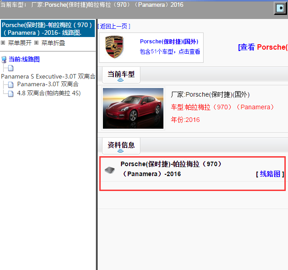The width and height of the screenshot is (288, 270).
Task: Click the 菜单展开 expand icon
Action: point(3,43)
